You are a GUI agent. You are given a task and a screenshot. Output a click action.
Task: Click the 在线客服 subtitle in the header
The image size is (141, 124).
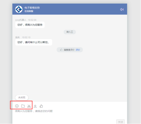click(x=29, y=11)
